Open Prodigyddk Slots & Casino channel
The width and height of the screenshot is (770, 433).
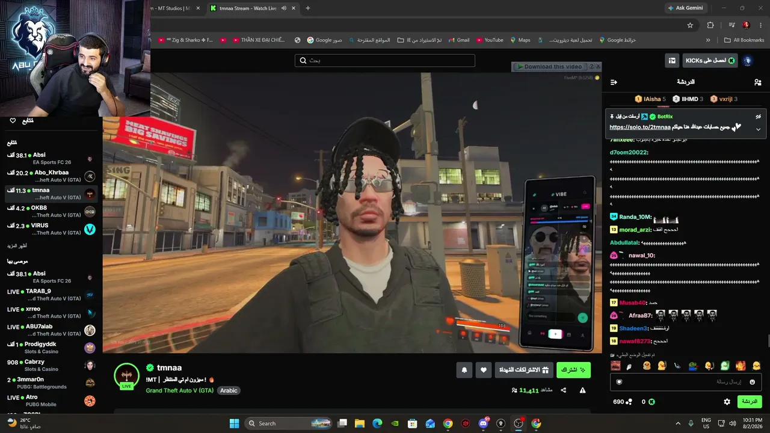pos(51,348)
